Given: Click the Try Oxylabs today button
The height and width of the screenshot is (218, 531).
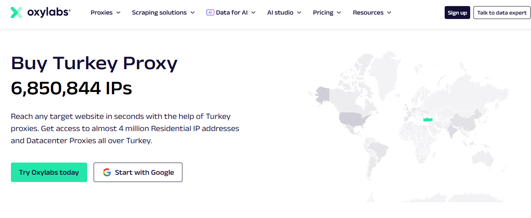Looking at the screenshot, I should coord(49,172).
